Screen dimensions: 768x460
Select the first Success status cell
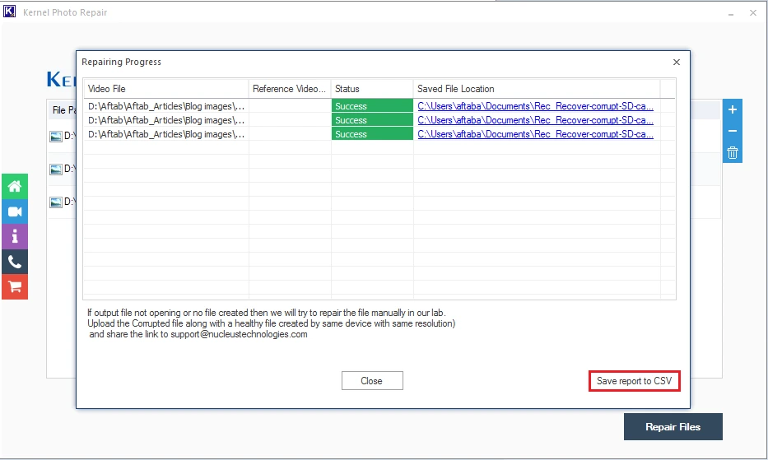coord(371,106)
